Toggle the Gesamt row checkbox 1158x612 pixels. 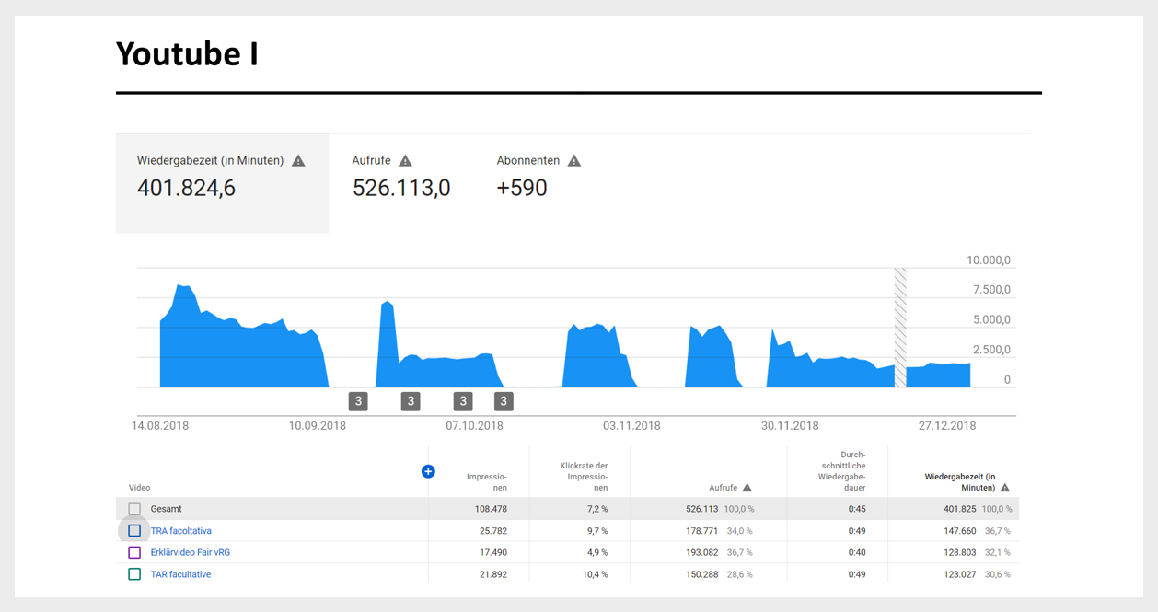tap(134, 509)
